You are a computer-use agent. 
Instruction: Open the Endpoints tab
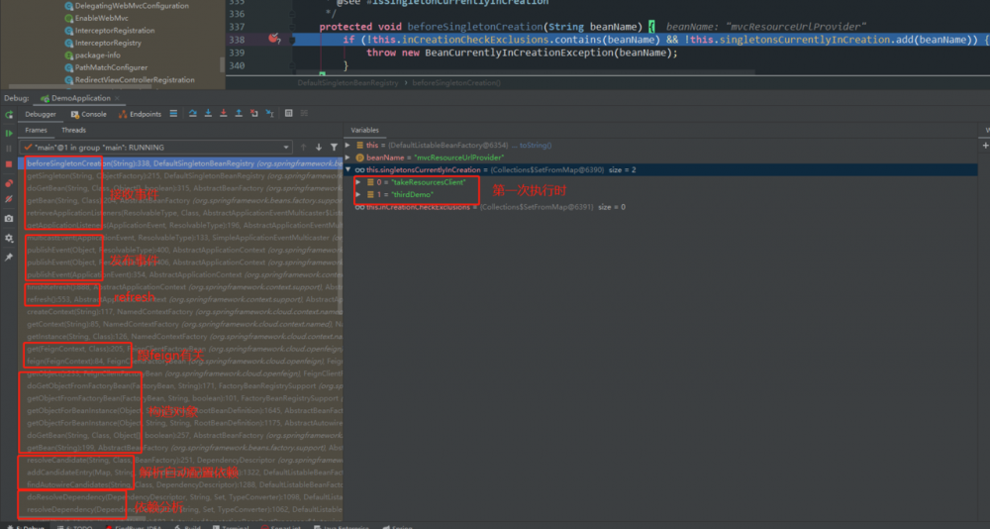(x=141, y=114)
